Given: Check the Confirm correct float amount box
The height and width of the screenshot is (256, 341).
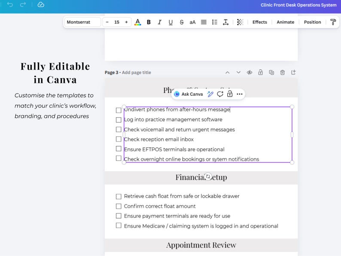Looking at the screenshot, I should click(x=119, y=206).
